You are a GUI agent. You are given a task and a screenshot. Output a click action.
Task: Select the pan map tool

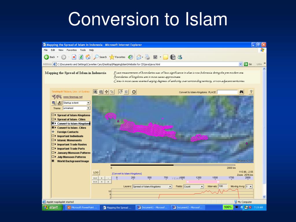[106, 92]
